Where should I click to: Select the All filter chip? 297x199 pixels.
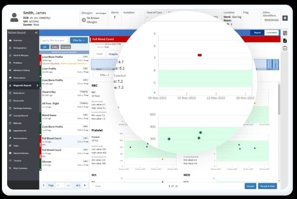tap(45, 47)
